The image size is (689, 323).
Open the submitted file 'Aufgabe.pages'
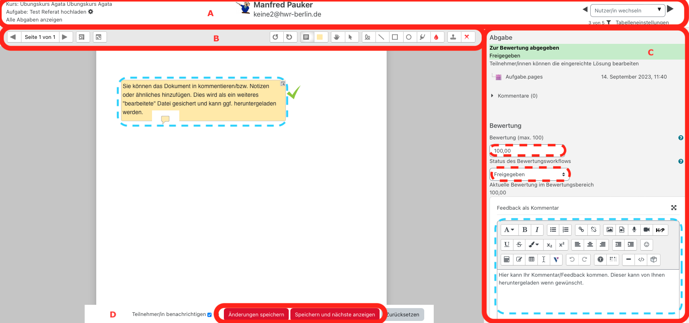point(524,77)
